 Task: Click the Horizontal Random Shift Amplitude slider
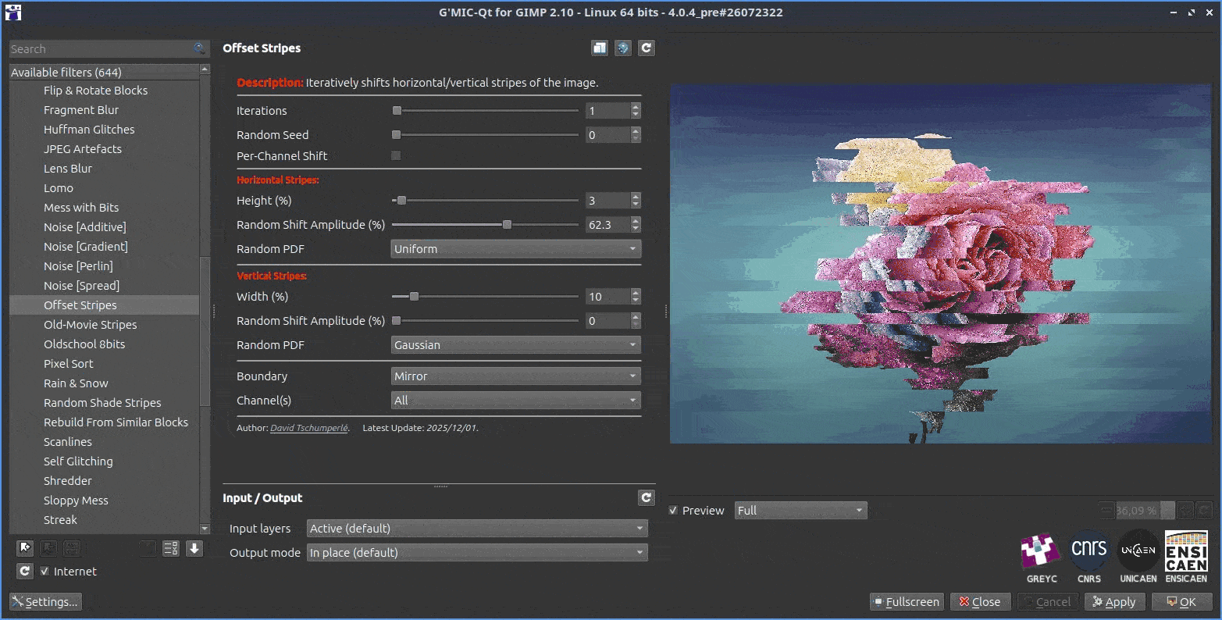click(486, 225)
